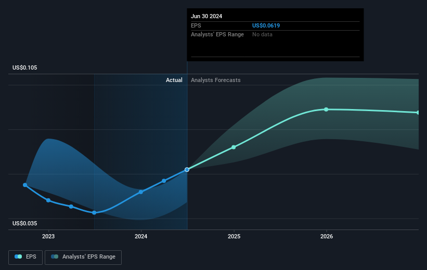The image size is (427, 270).
Task: Click the EPS legend color swatch icon
Action: coord(18,256)
